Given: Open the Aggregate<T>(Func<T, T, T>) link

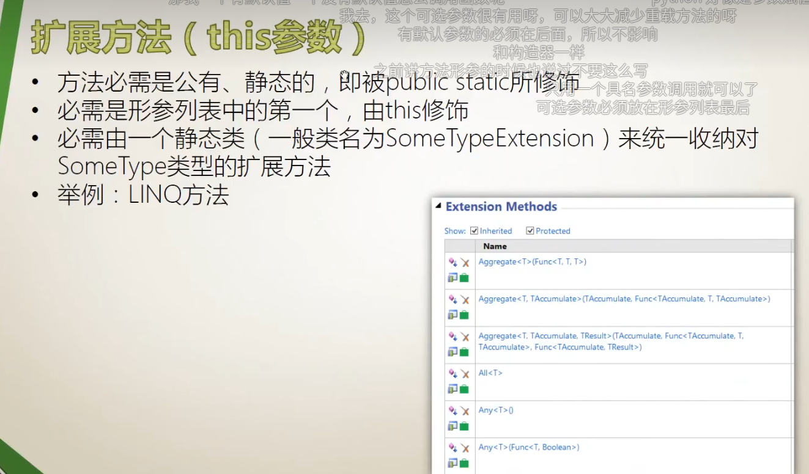Looking at the screenshot, I should click(533, 262).
